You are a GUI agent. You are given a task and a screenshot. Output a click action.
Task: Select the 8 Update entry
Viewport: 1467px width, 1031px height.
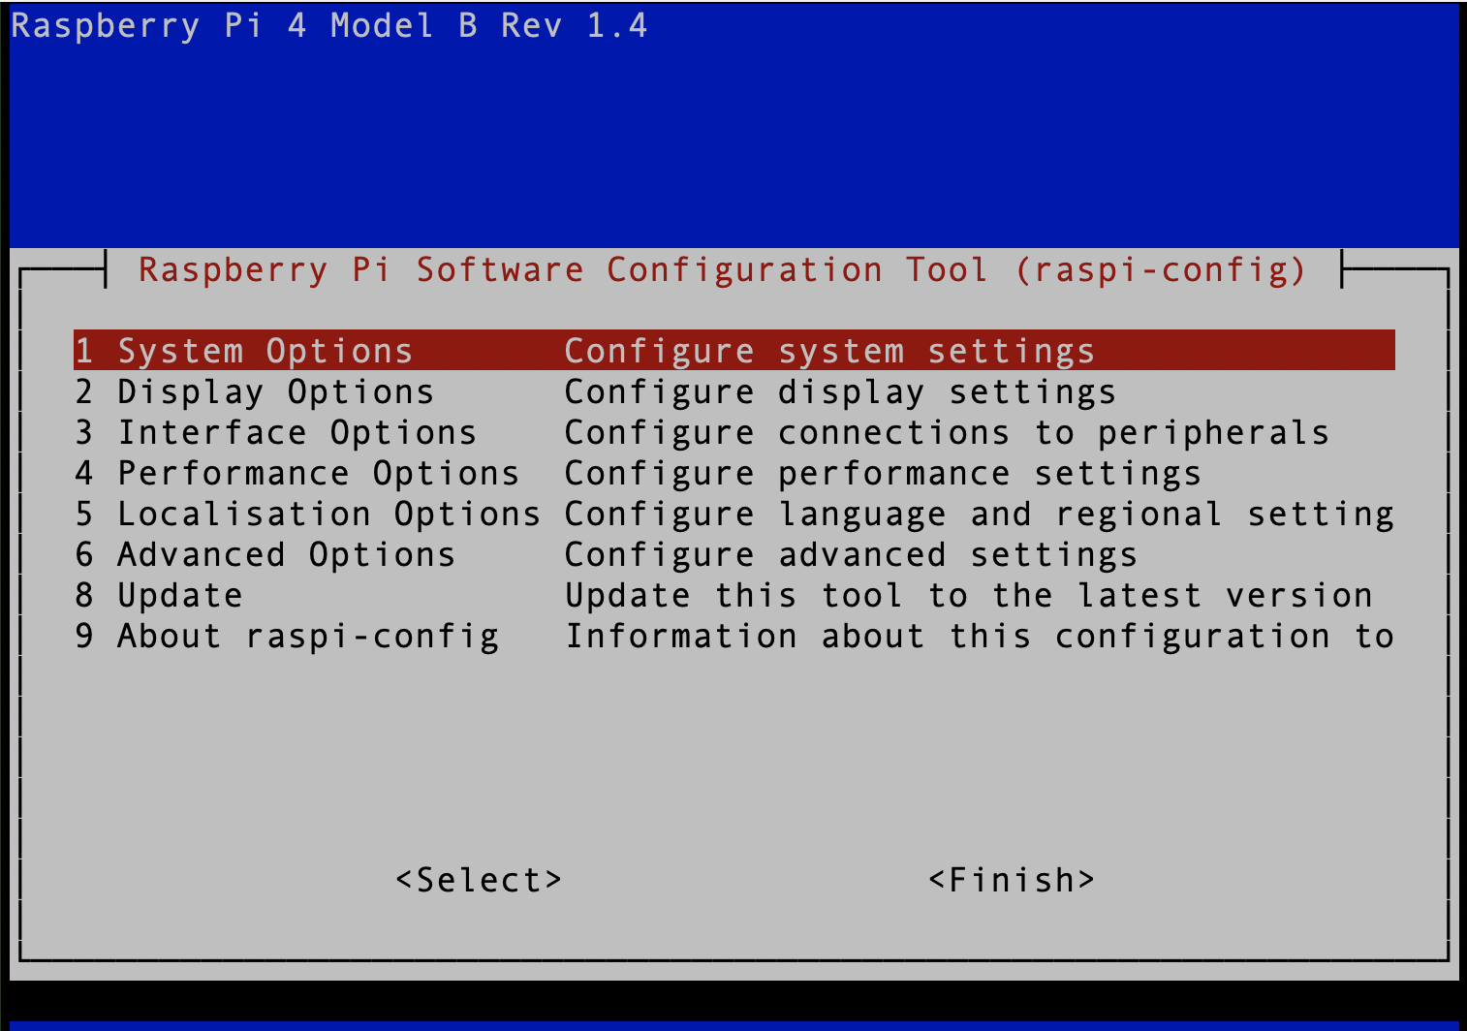click(733, 595)
